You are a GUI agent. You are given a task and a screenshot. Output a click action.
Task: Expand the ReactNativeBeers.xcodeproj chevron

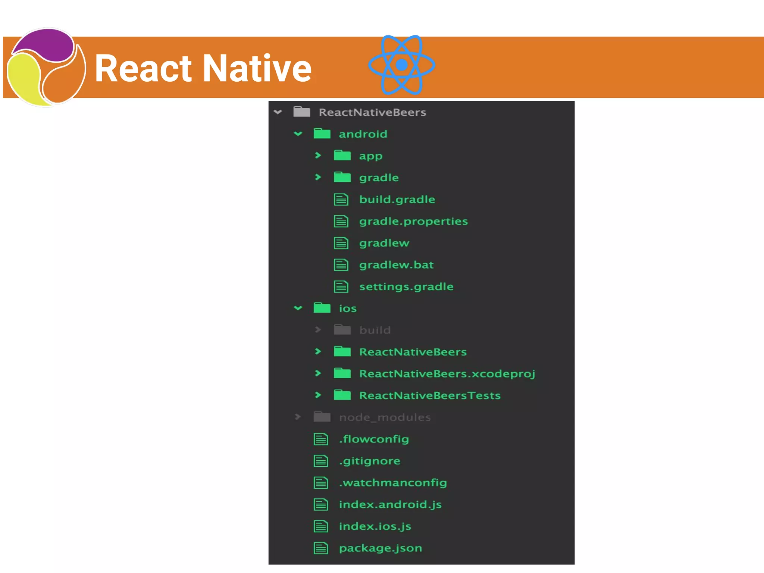318,373
